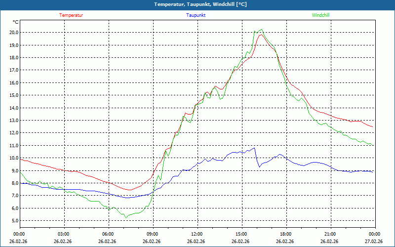The width and height of the screenshot is (395, 247).
Task: Click the peak of the green Windchill curve
Action: point(261,30)
